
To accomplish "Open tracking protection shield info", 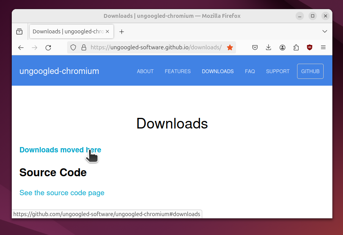I will [73, 47].
